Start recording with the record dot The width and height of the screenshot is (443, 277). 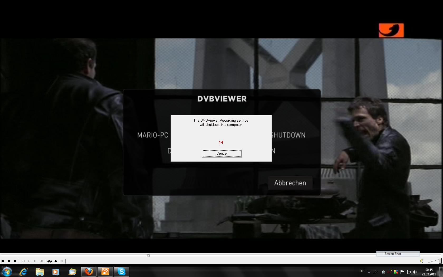56,261
